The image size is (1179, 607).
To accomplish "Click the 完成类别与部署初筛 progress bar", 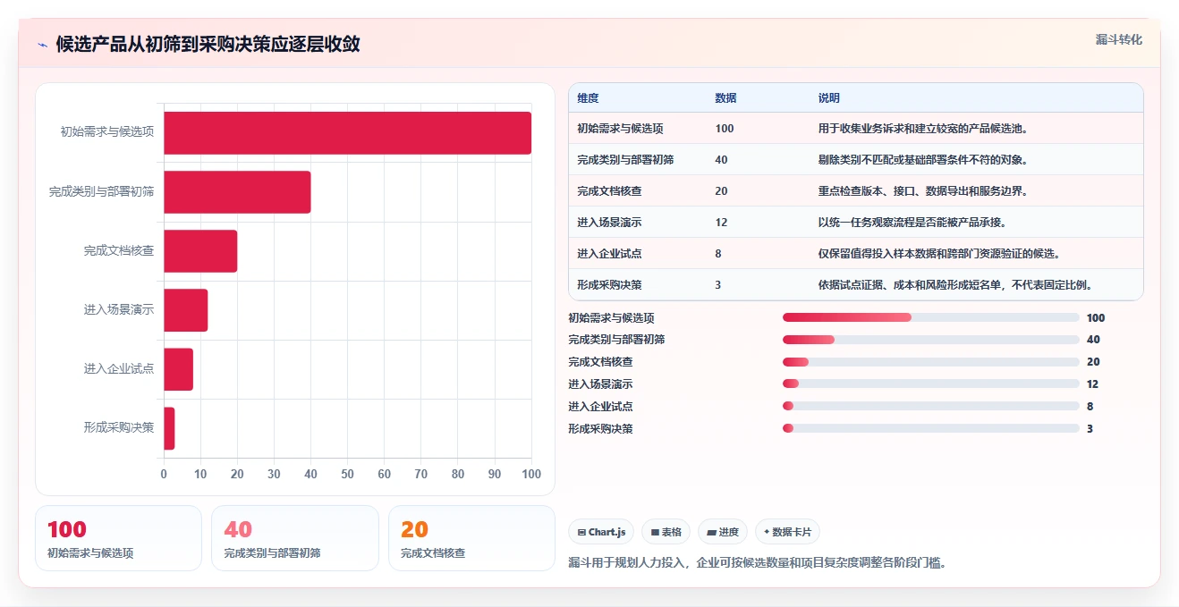I will [x=930, y=340].
